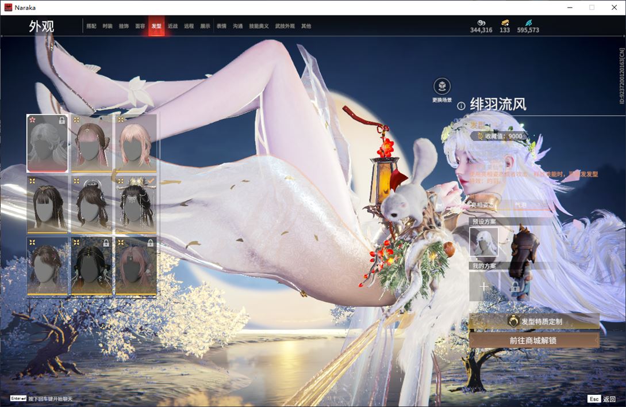Click the lock icon on the pink-red hairstyle
Screen dimensions: 626x407
coord(150,243)
